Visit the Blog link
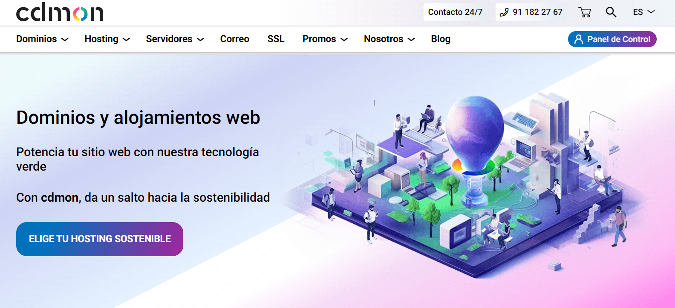Viewport: 675px width, 308px height. [441, 39]
